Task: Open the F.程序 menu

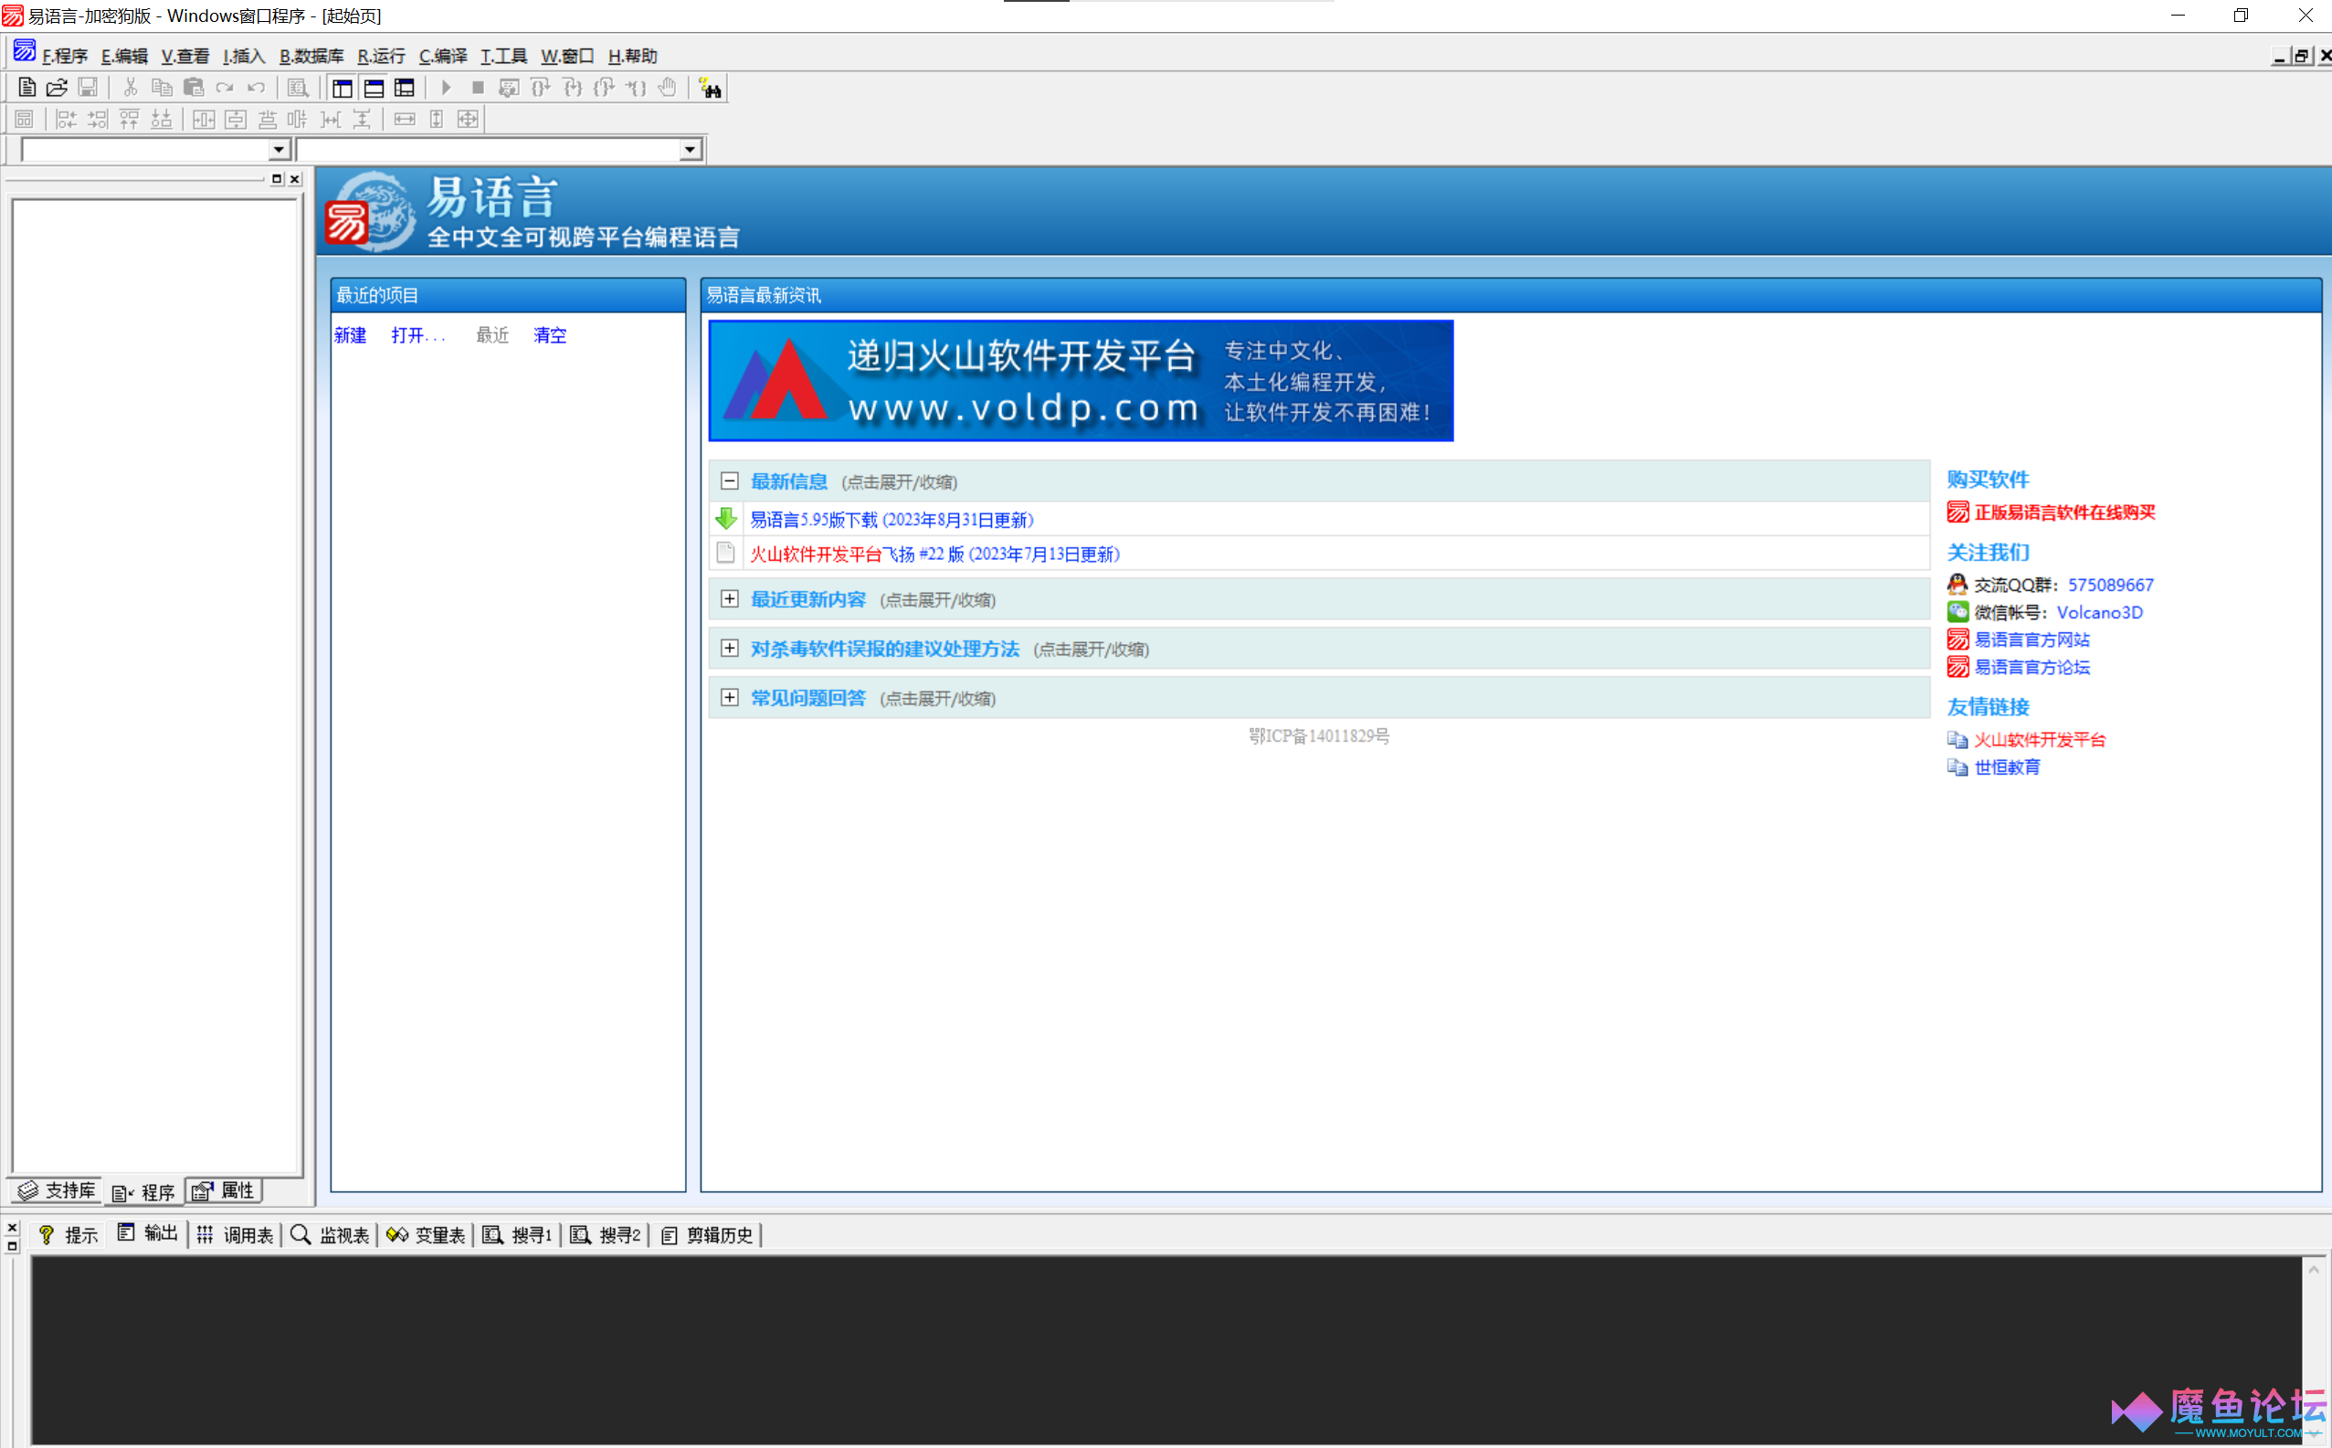Action: coord(65,57)
